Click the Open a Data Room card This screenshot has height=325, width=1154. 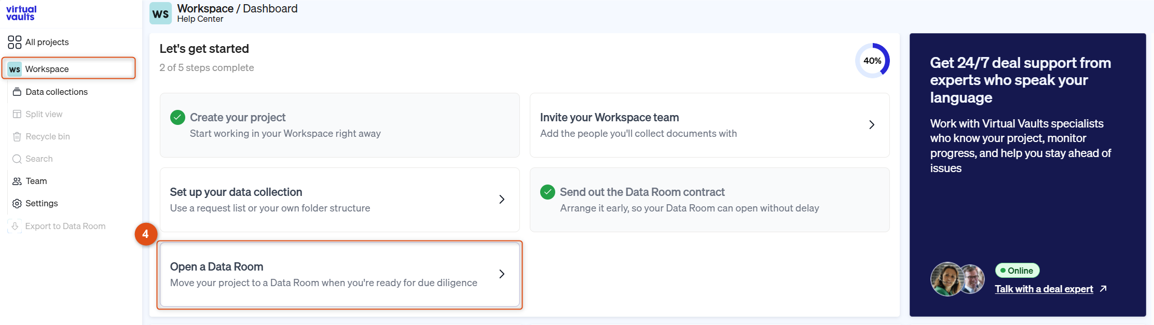340,274
